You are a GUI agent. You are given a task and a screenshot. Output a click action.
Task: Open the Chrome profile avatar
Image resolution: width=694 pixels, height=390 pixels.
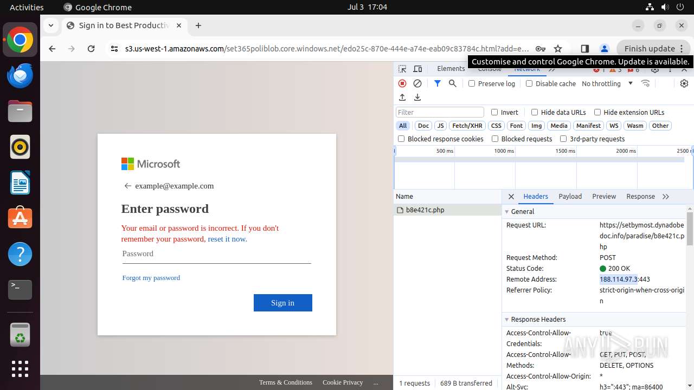point(605,49)
